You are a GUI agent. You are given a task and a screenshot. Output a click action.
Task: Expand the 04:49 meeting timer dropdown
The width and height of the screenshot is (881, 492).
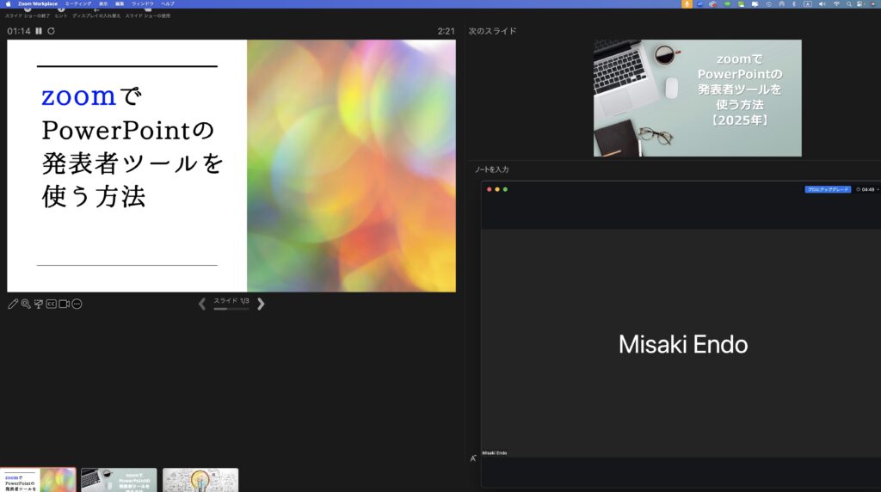(x=867, y=189)
